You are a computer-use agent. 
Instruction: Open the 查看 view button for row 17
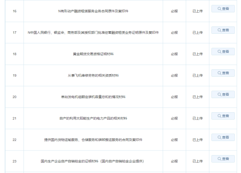pyautogui.click(x=223, y=30)
